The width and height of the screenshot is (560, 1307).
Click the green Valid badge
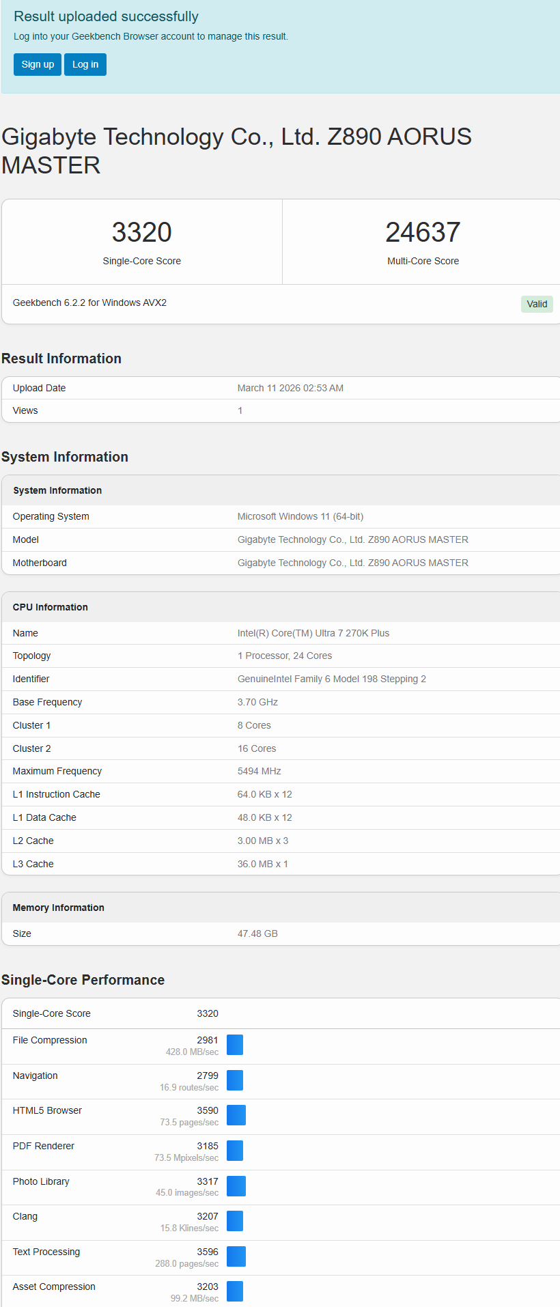point(537,304)
